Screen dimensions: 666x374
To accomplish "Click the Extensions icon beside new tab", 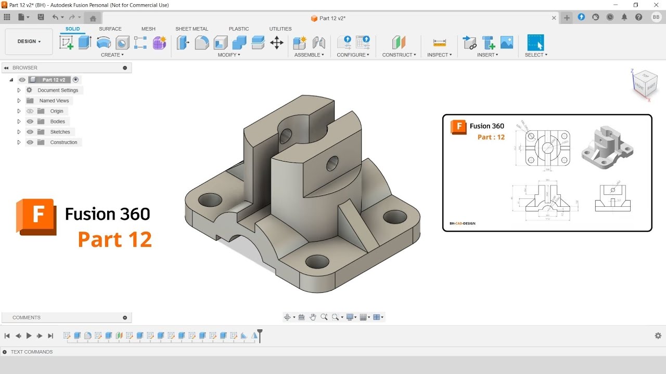I will click(x=581, y=17).
